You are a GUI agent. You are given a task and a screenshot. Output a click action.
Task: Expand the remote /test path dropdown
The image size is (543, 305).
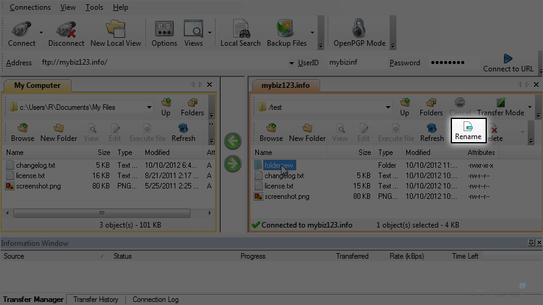point(388,107)
